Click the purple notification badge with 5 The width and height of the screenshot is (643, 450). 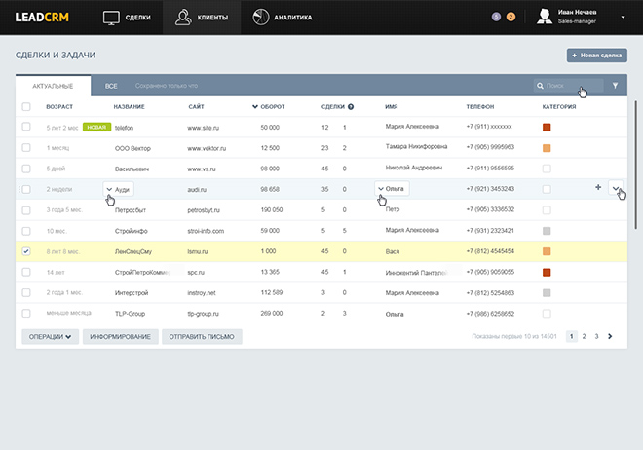(497, 17)
